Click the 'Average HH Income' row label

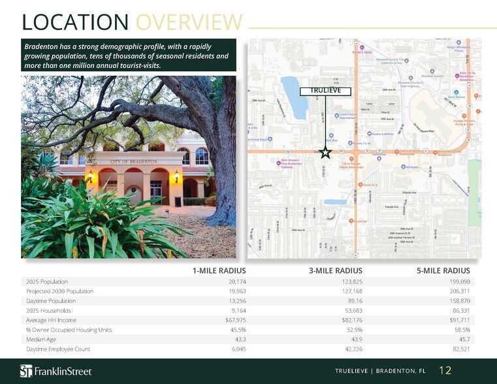point(51,320)
